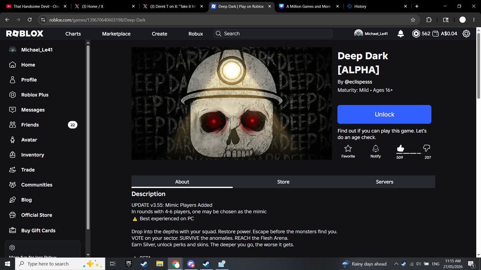Switch to the Servers tab
The image size is (481, 270).
(x=384, y=182)
